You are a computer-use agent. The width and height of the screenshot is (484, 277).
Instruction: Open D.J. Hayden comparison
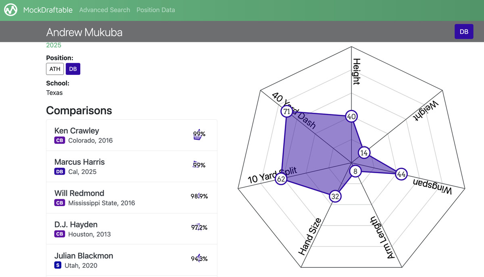76,224
